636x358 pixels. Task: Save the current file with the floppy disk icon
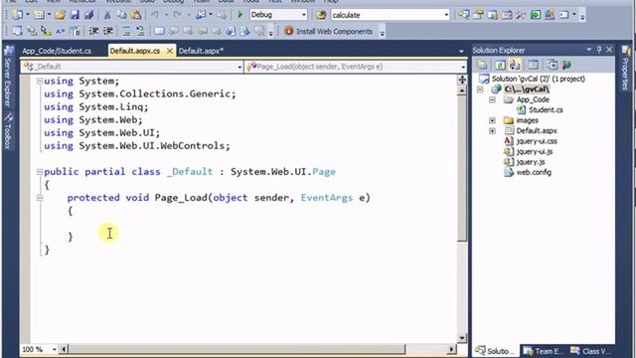click(75, 15)
